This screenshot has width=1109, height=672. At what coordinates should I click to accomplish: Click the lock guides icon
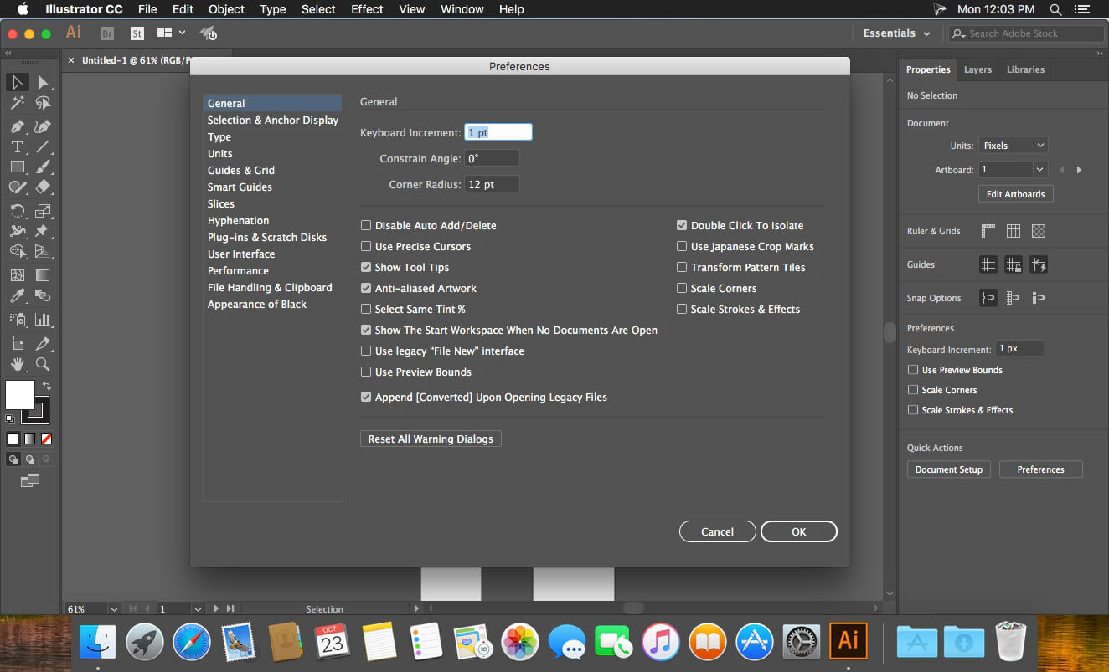(1014, 264)
